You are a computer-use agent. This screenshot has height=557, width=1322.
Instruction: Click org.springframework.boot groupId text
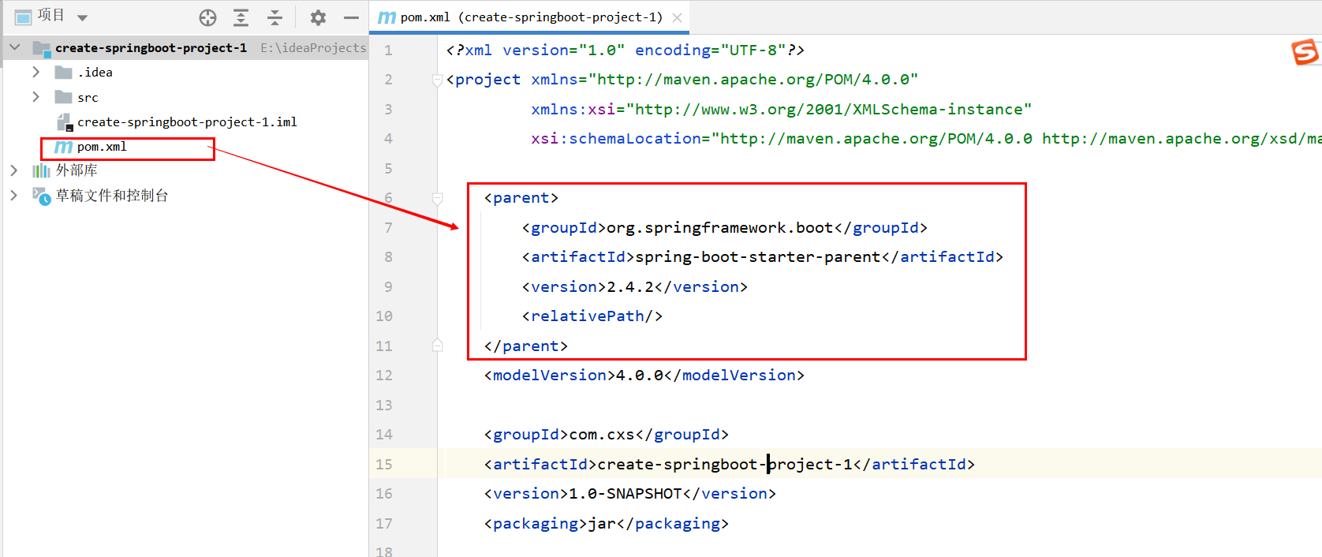click(x=720, y=228)
